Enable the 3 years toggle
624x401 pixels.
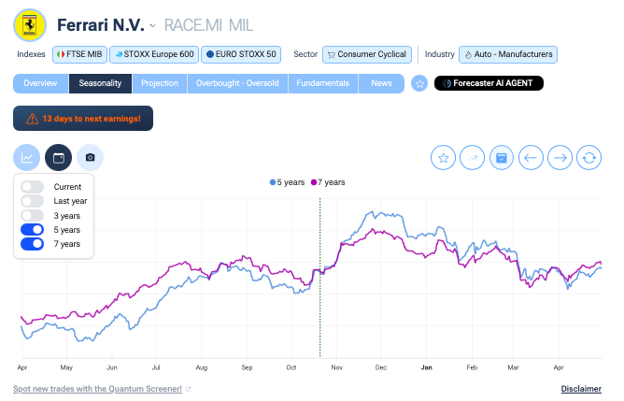[x=33, y=215]
